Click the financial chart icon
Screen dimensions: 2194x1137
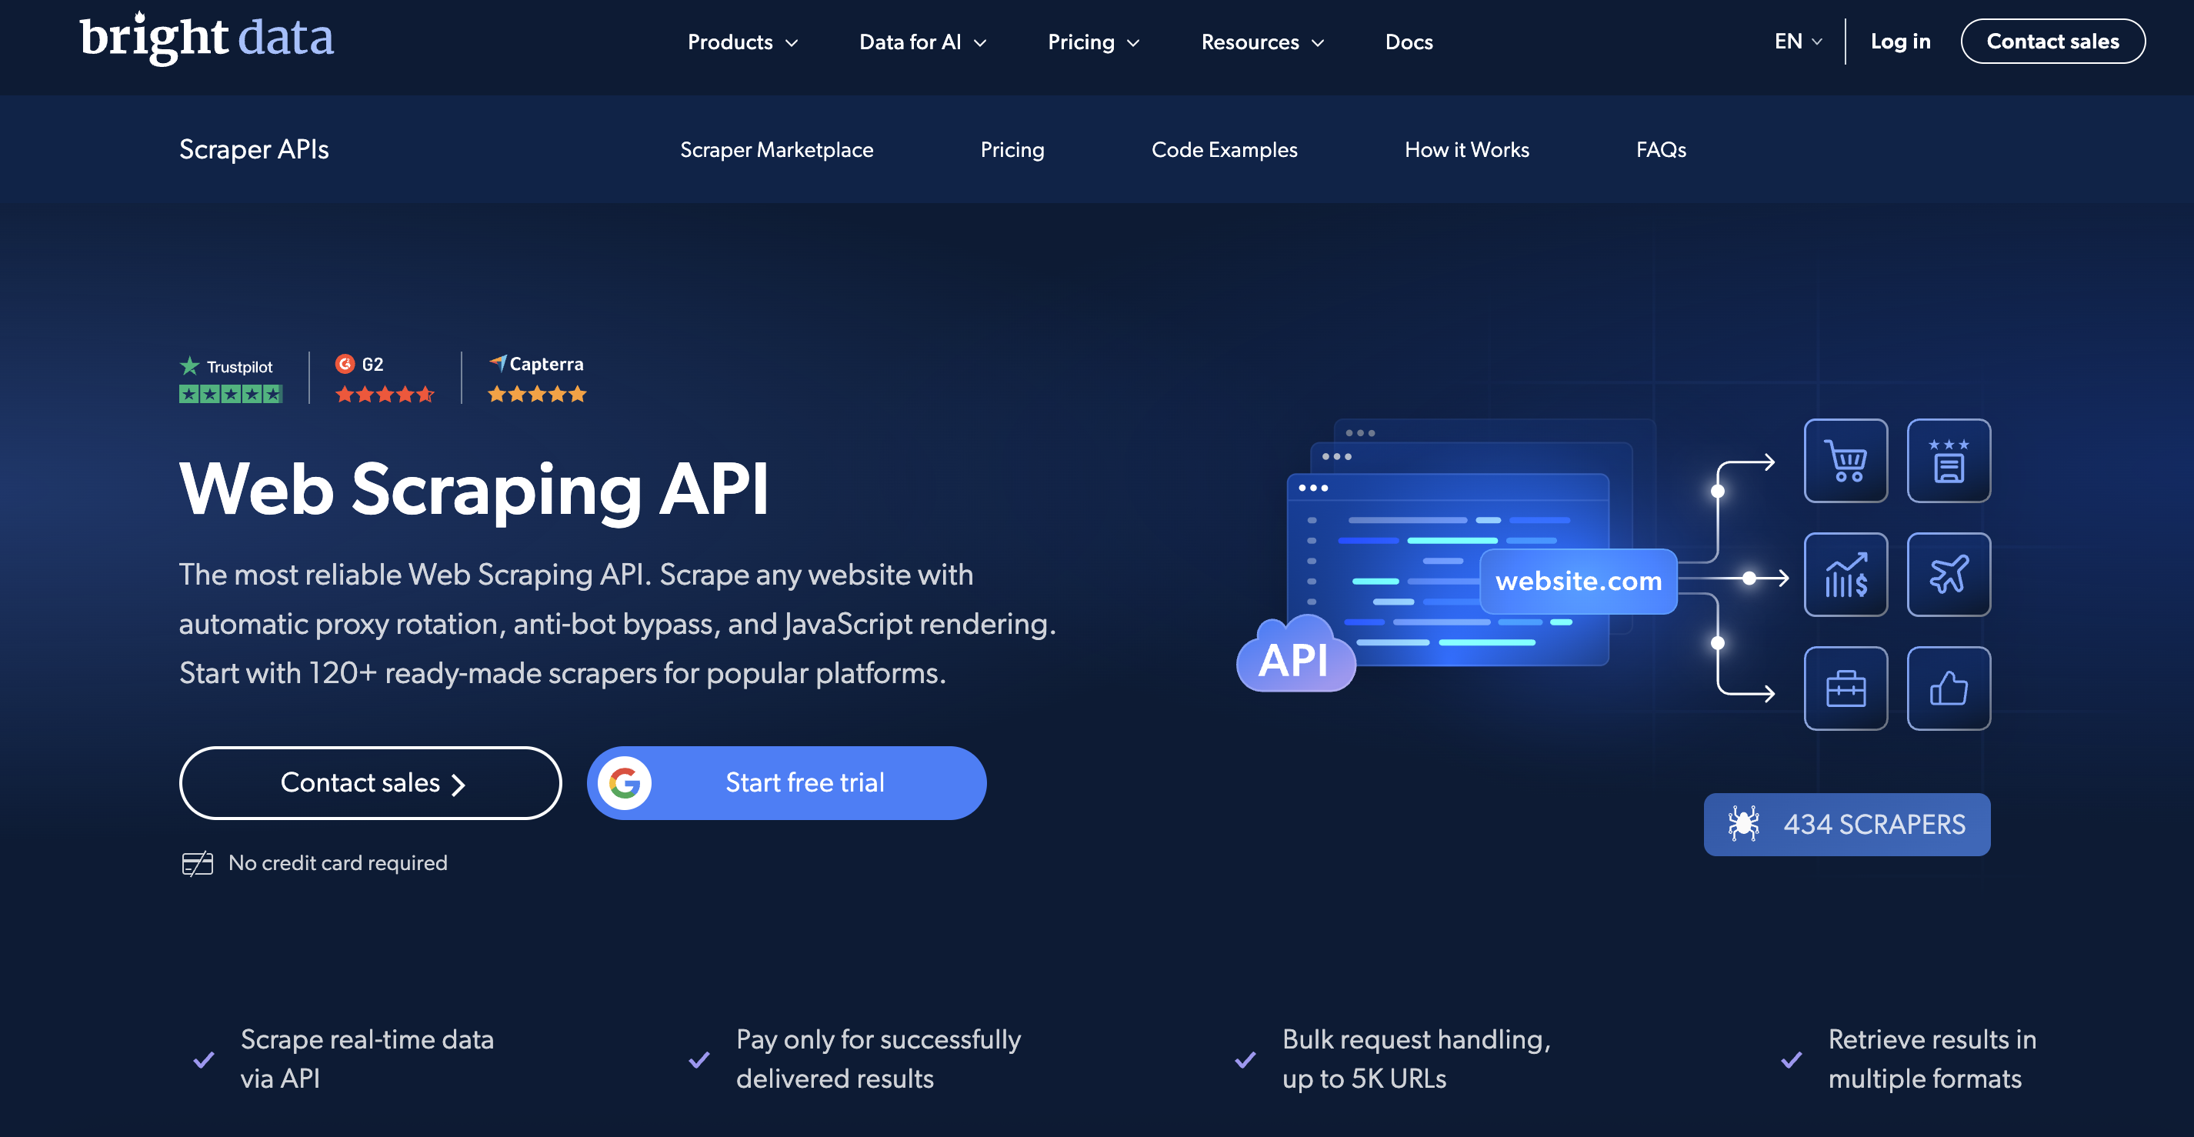(1846, 575)
